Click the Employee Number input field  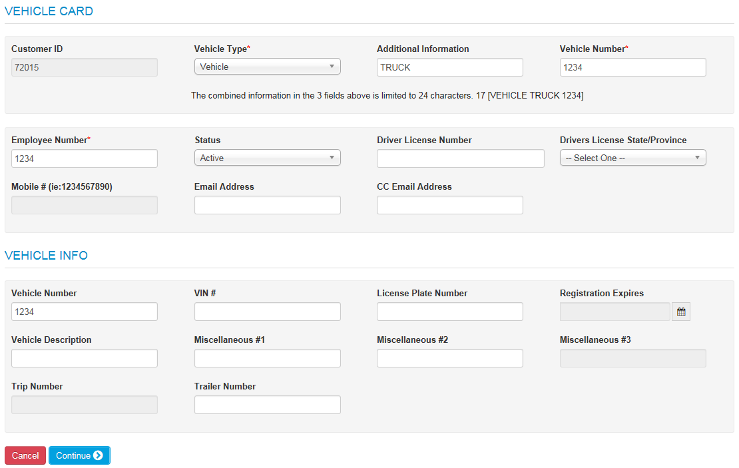click(x=84, y=158)
